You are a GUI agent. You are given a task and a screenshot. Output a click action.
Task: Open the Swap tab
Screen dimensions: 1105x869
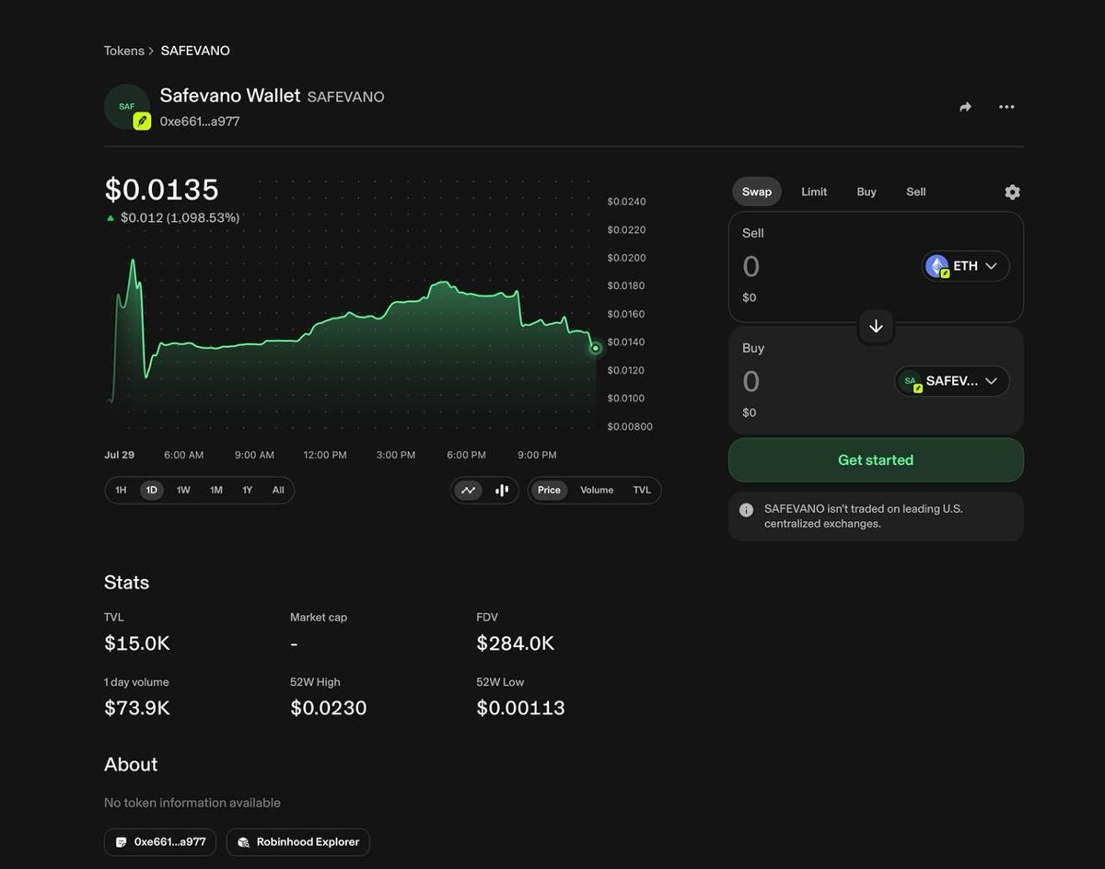[757, 191]
